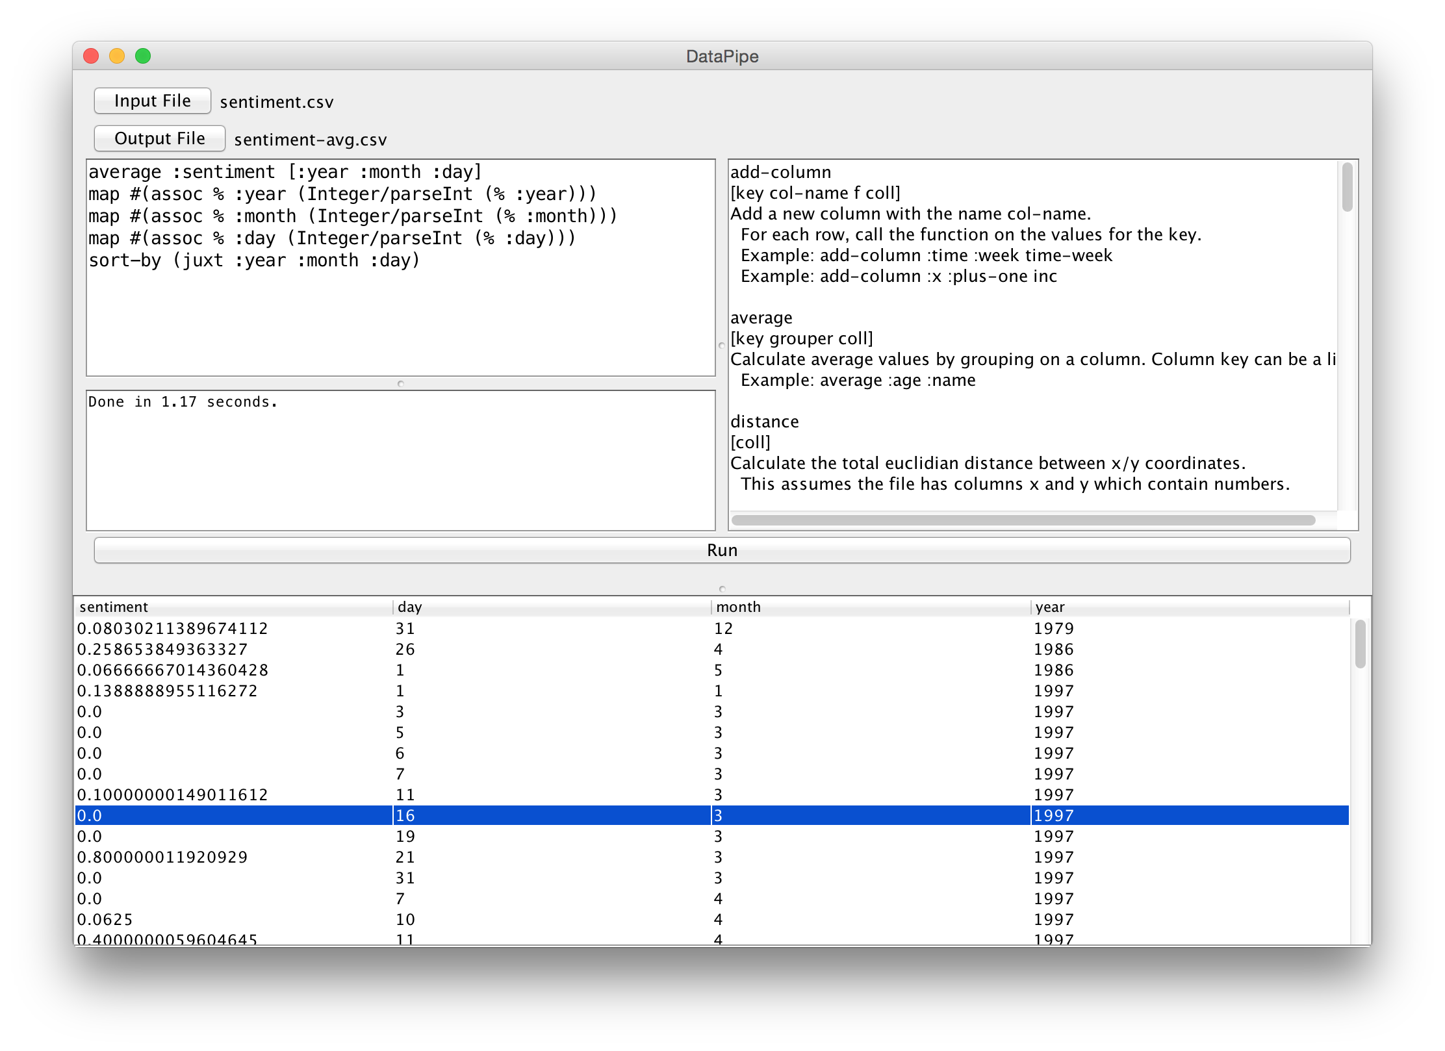Screen dimensions: 1445x1051
Task: Click the results table vertical scrollbar thumb
Action: tap(1360, 644)
